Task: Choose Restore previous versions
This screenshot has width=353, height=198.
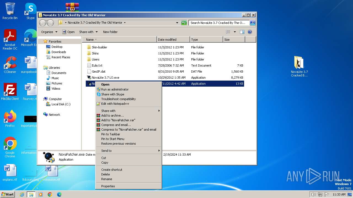Action: click(x=128, y=144)
